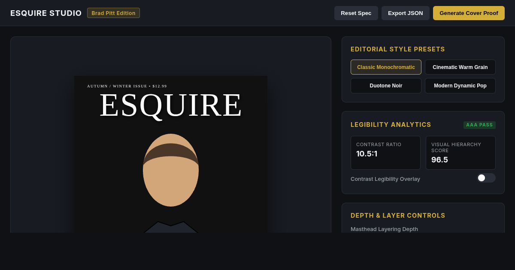Select the Classic Monochromatic preset
The image size is (515, 270).
(386, 67)
